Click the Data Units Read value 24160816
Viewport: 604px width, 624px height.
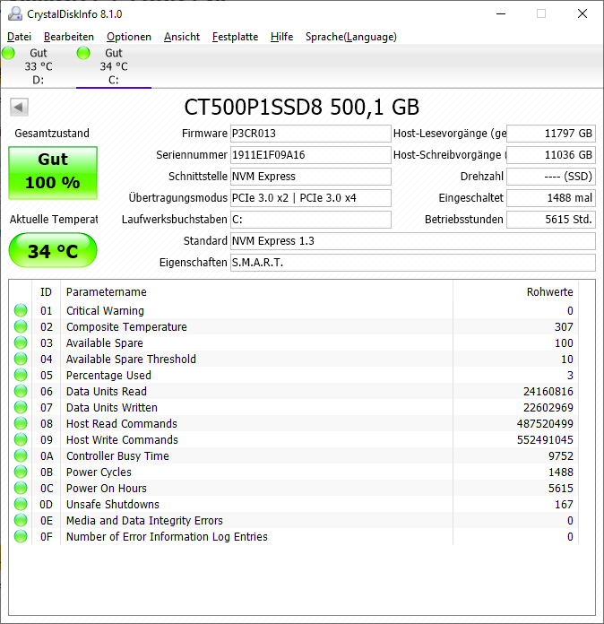[548, 391]
